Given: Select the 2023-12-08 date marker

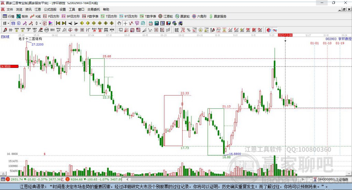Looking at the screenshot, I should (285, 35).
